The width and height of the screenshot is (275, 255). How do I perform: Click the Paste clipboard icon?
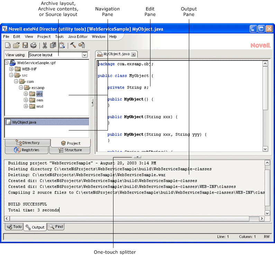tap(62, 45)
